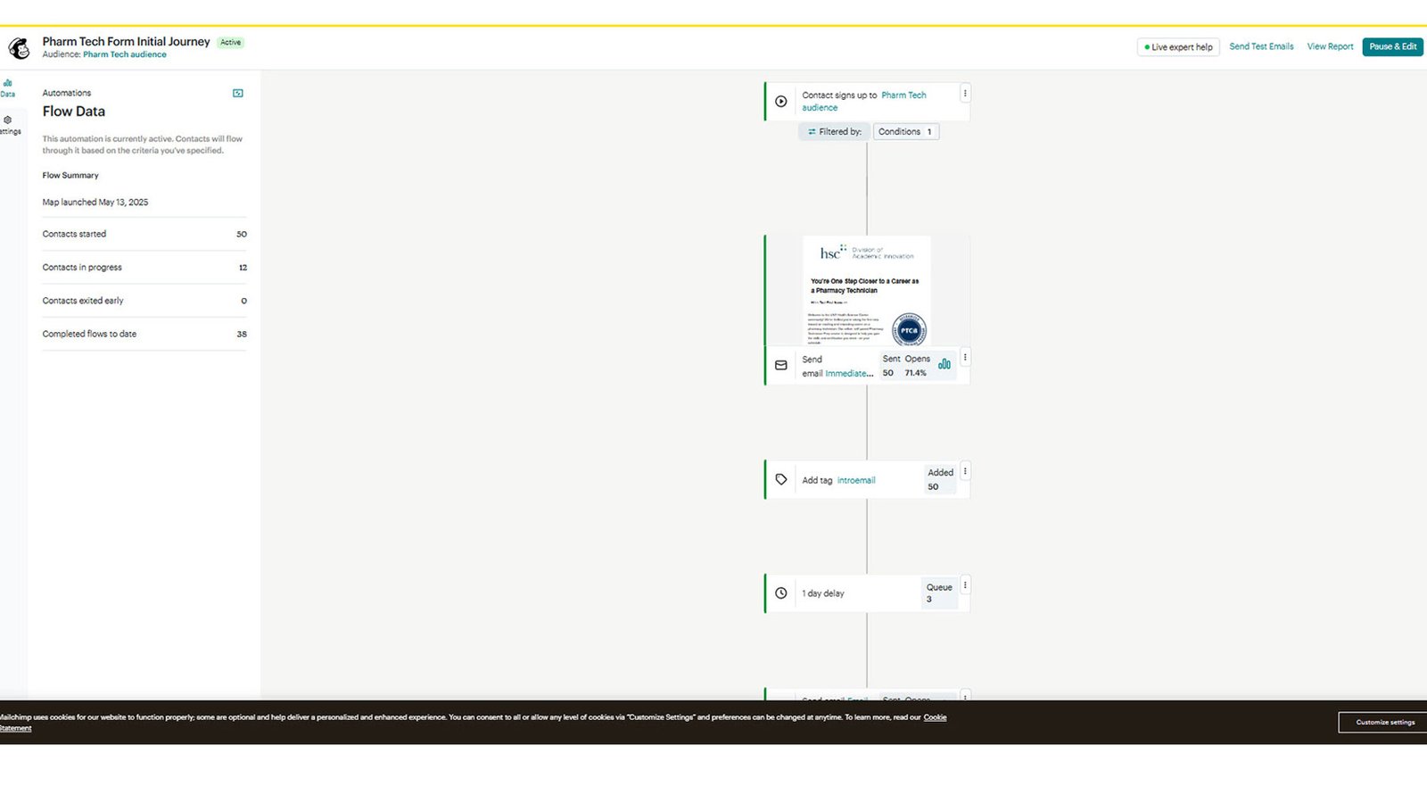Click Contacts started row value 50
The image size is (1427, 803).
coord(242,234)
